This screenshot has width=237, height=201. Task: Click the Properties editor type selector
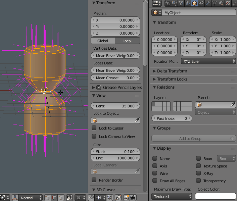(157, 3)
